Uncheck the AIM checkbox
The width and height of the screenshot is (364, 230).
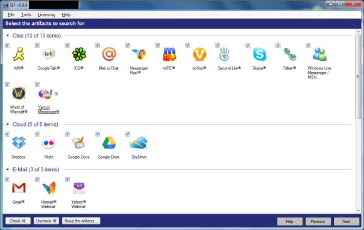(7, 45)
